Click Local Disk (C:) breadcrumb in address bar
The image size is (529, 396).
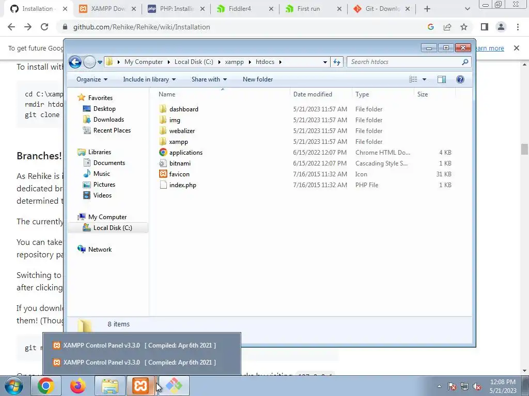click(x=194, y=62)
